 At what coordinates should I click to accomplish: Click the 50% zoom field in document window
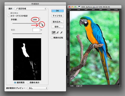(x=72, y=86)
